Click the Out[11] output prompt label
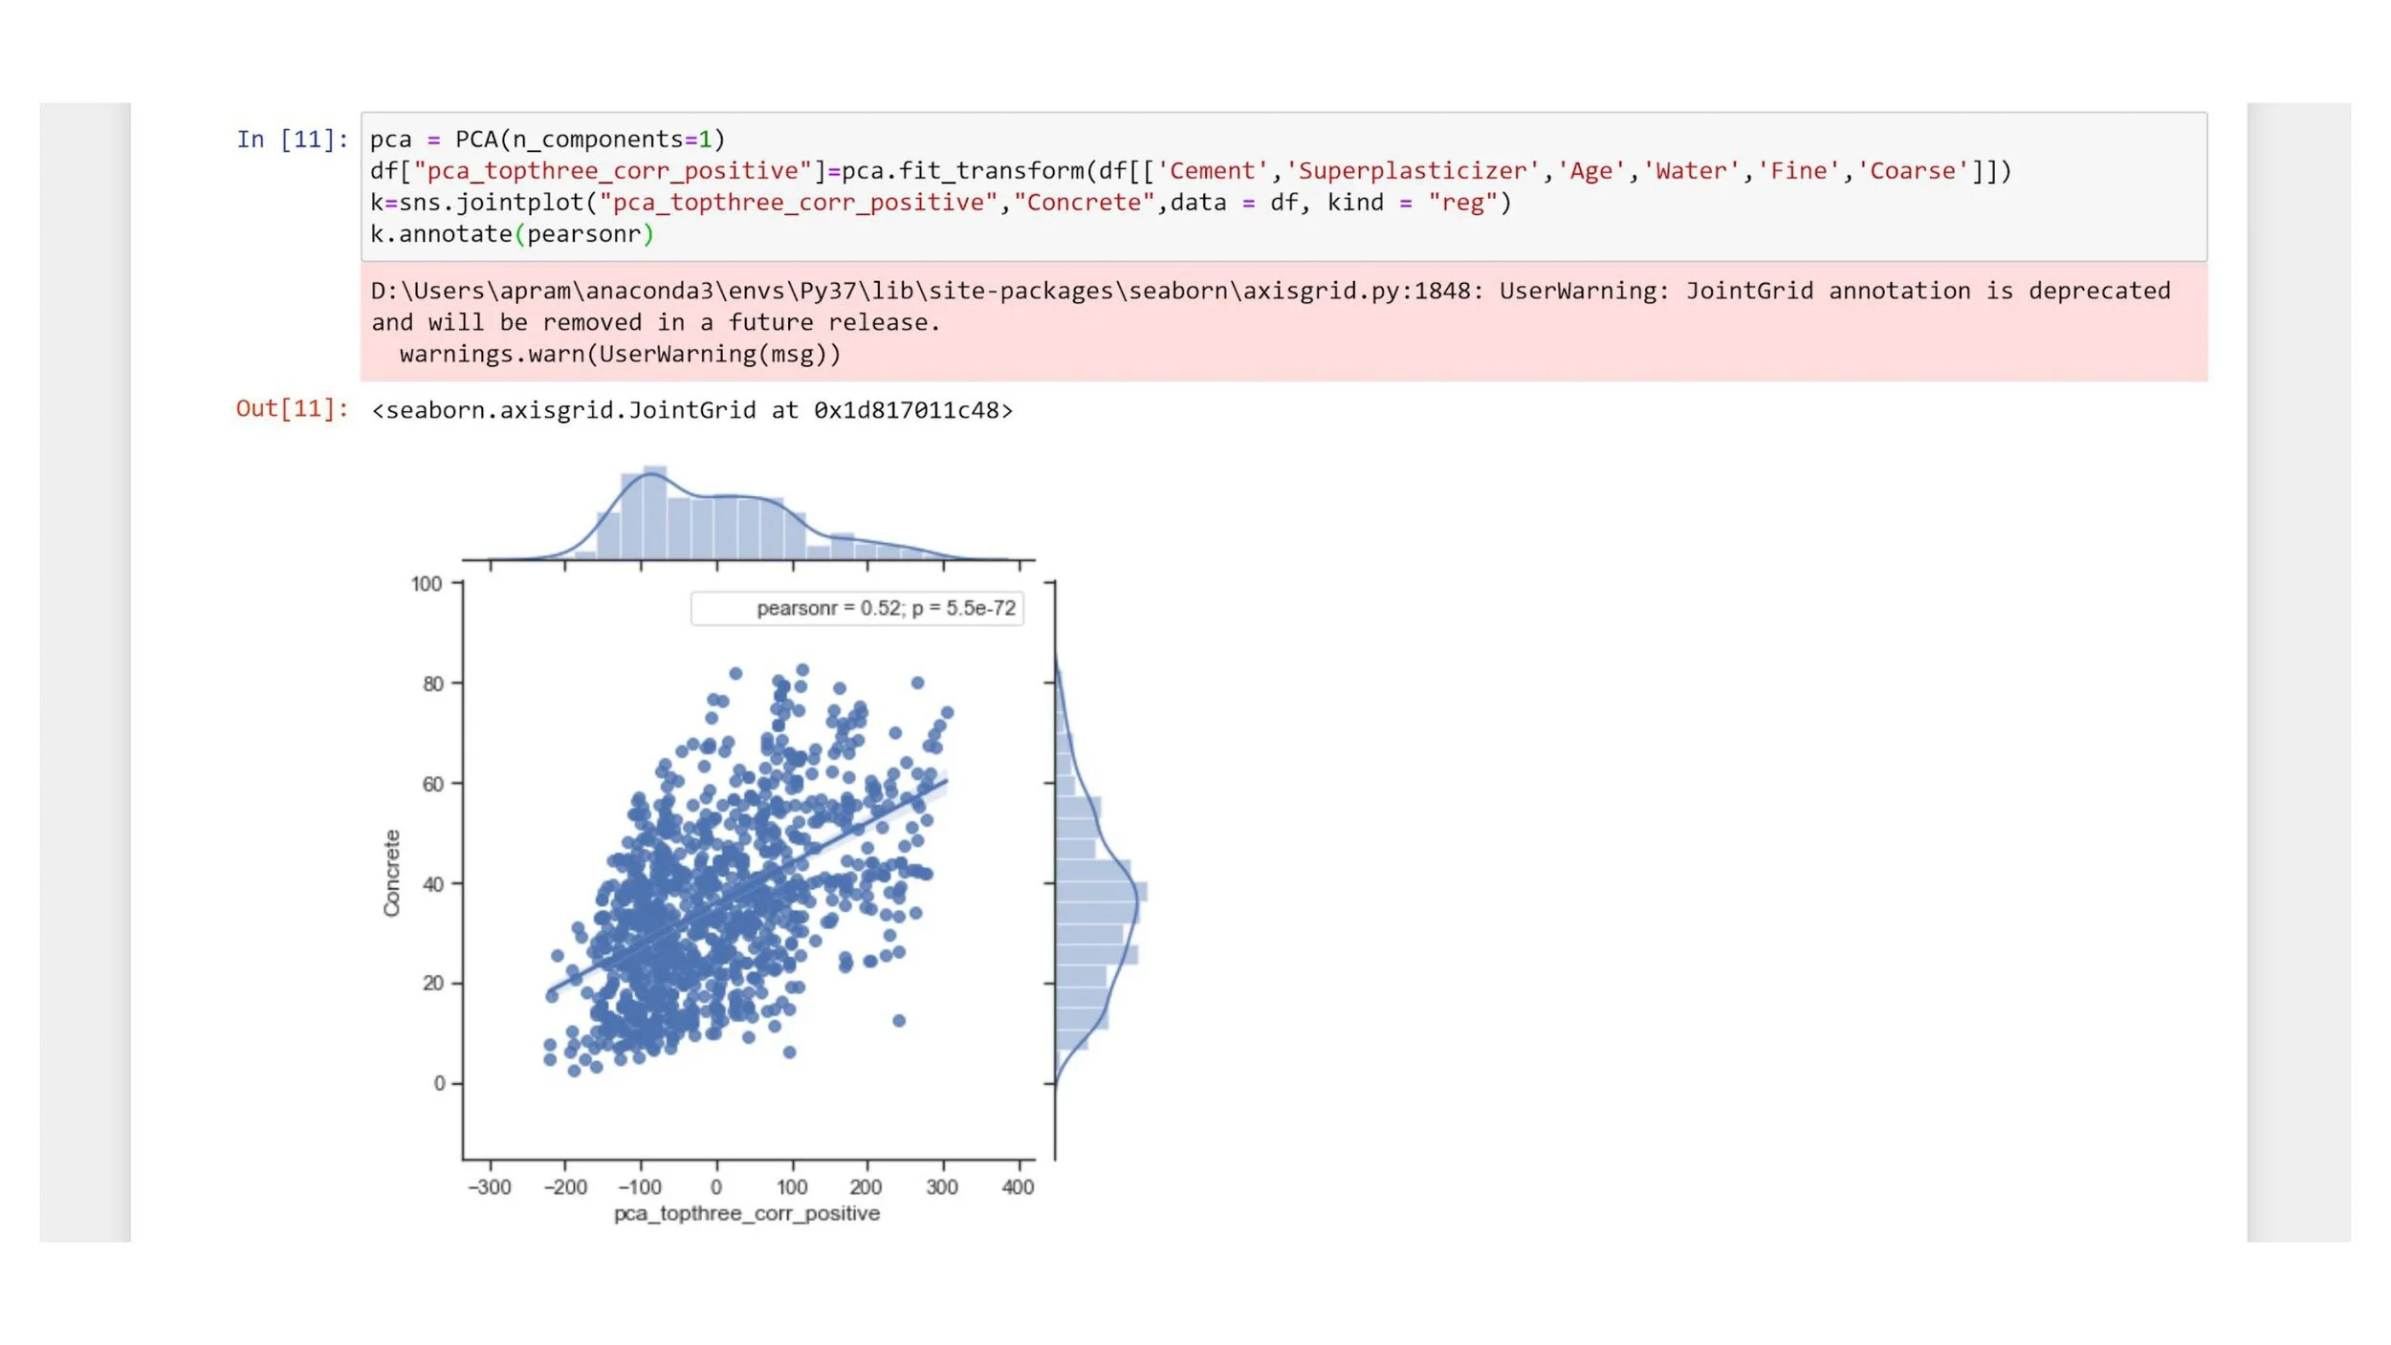Image resolution: width=2391 pixels, height=1345 pixels. click(x=292, y=409)
